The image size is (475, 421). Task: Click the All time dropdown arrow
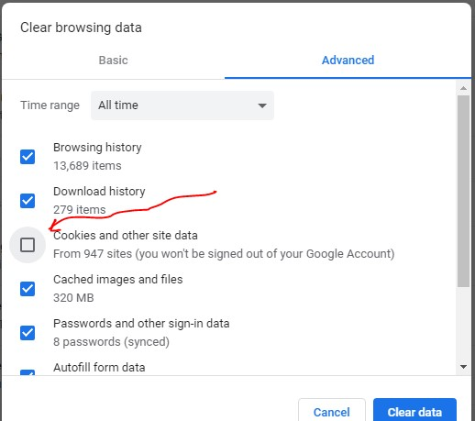pos(262,105)
